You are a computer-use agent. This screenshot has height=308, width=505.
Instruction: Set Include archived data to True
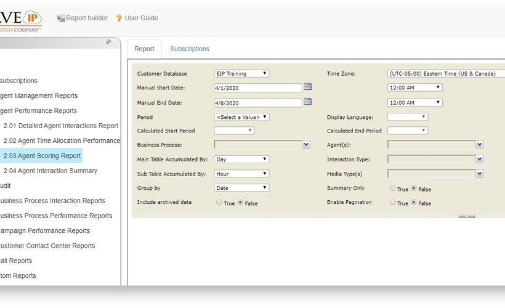coord(219,202)
